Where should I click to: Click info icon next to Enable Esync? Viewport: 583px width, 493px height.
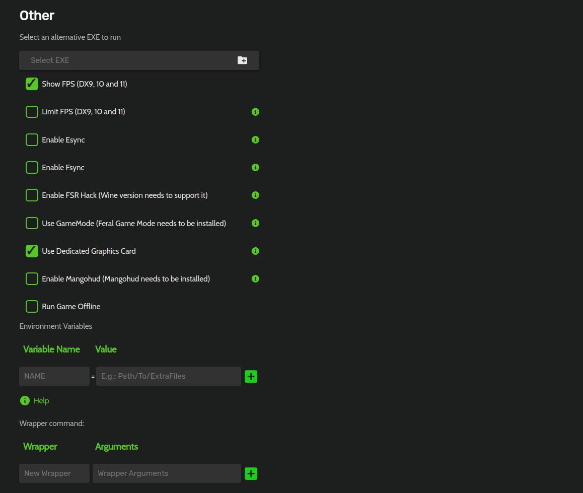(255, 139)
